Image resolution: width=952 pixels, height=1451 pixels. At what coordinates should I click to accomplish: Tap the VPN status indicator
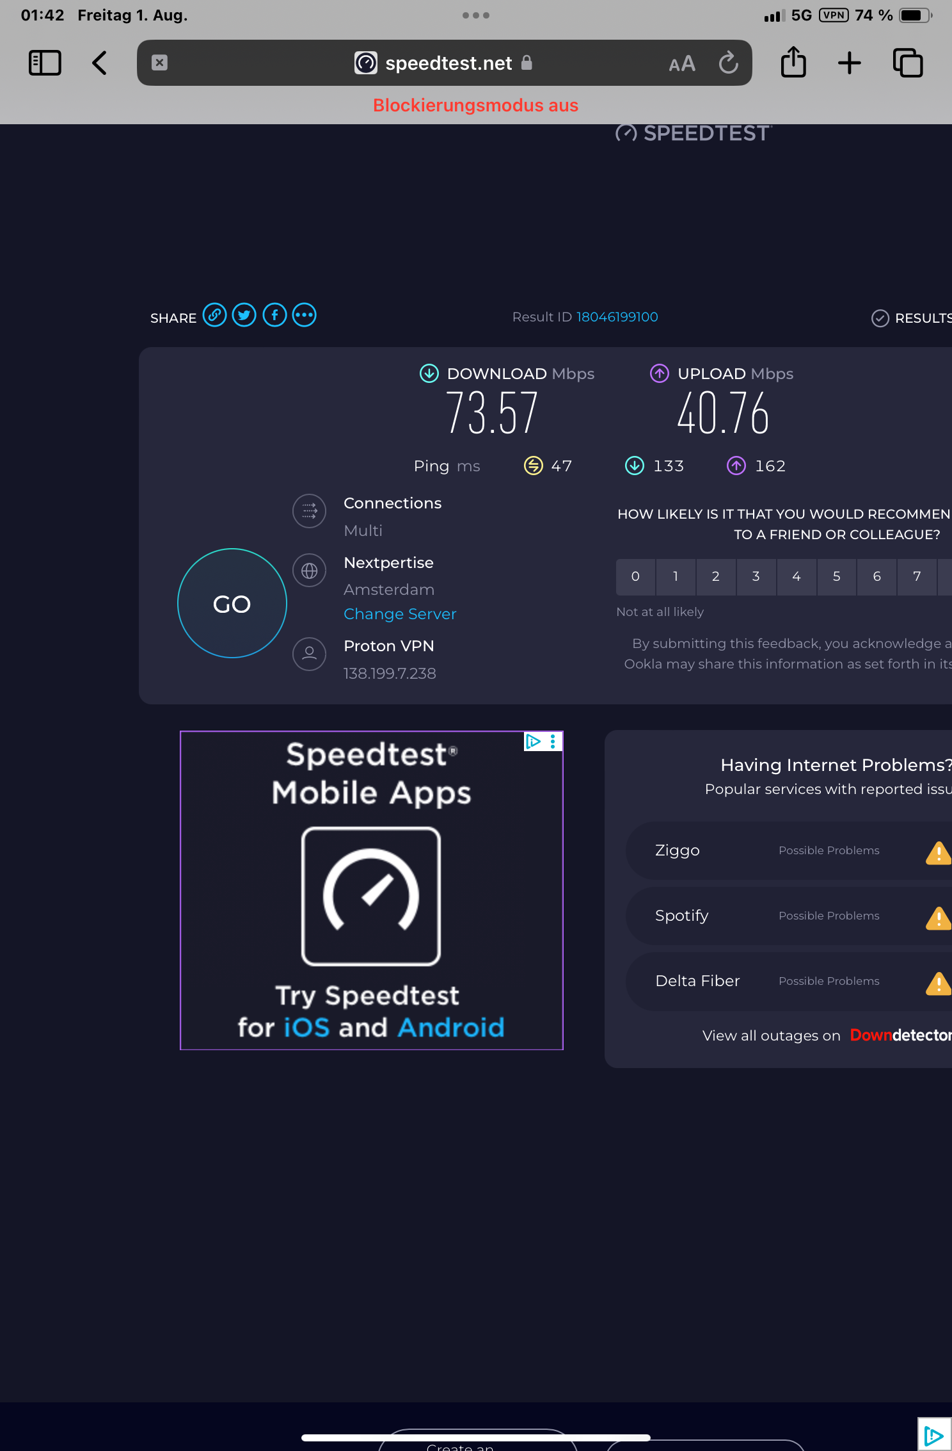pyautogui.click(x=834, y=15)
